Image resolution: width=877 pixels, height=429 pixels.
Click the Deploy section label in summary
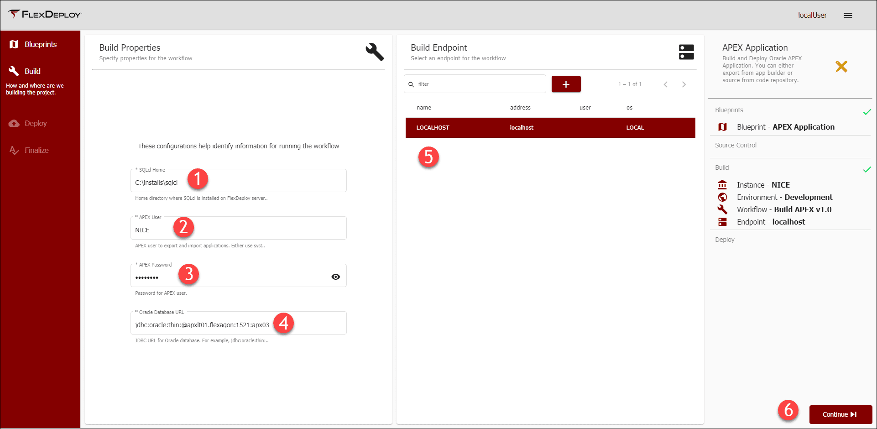[x=725, y=240]
